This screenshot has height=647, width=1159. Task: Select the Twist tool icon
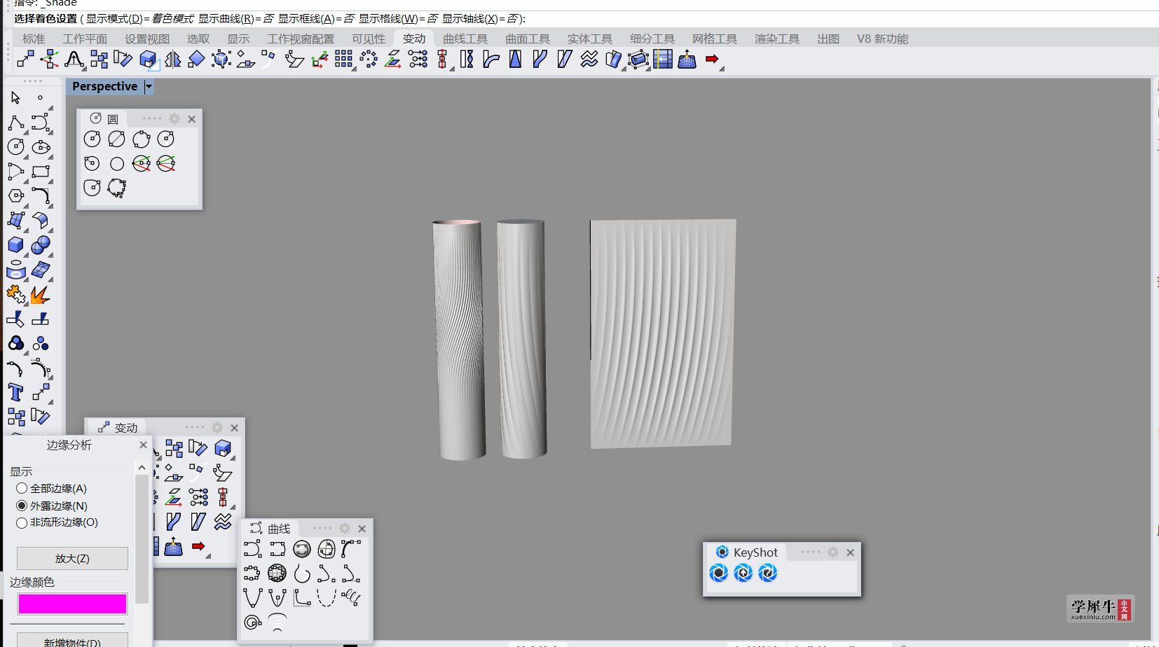coord(467,60)
